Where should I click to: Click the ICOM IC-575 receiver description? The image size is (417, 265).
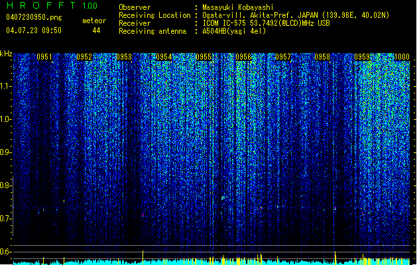tap(266, 23)
